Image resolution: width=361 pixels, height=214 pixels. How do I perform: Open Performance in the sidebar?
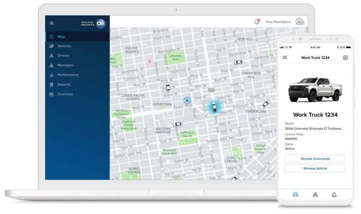(x=77, y=75)
